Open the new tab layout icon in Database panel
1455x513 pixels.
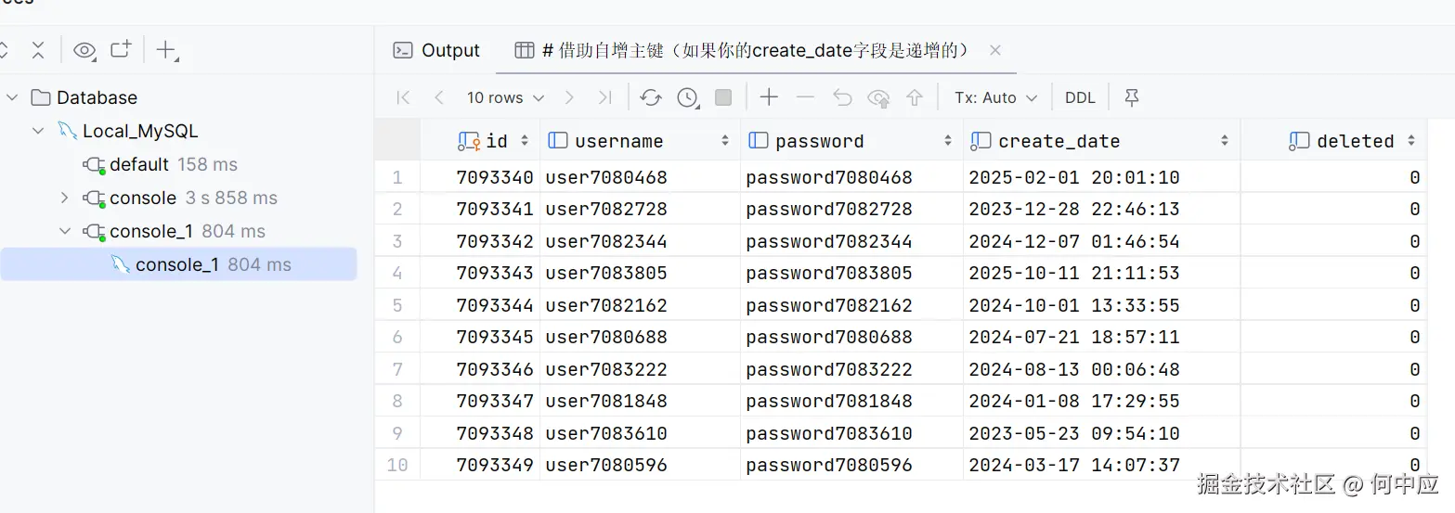(x=122, y=49)
